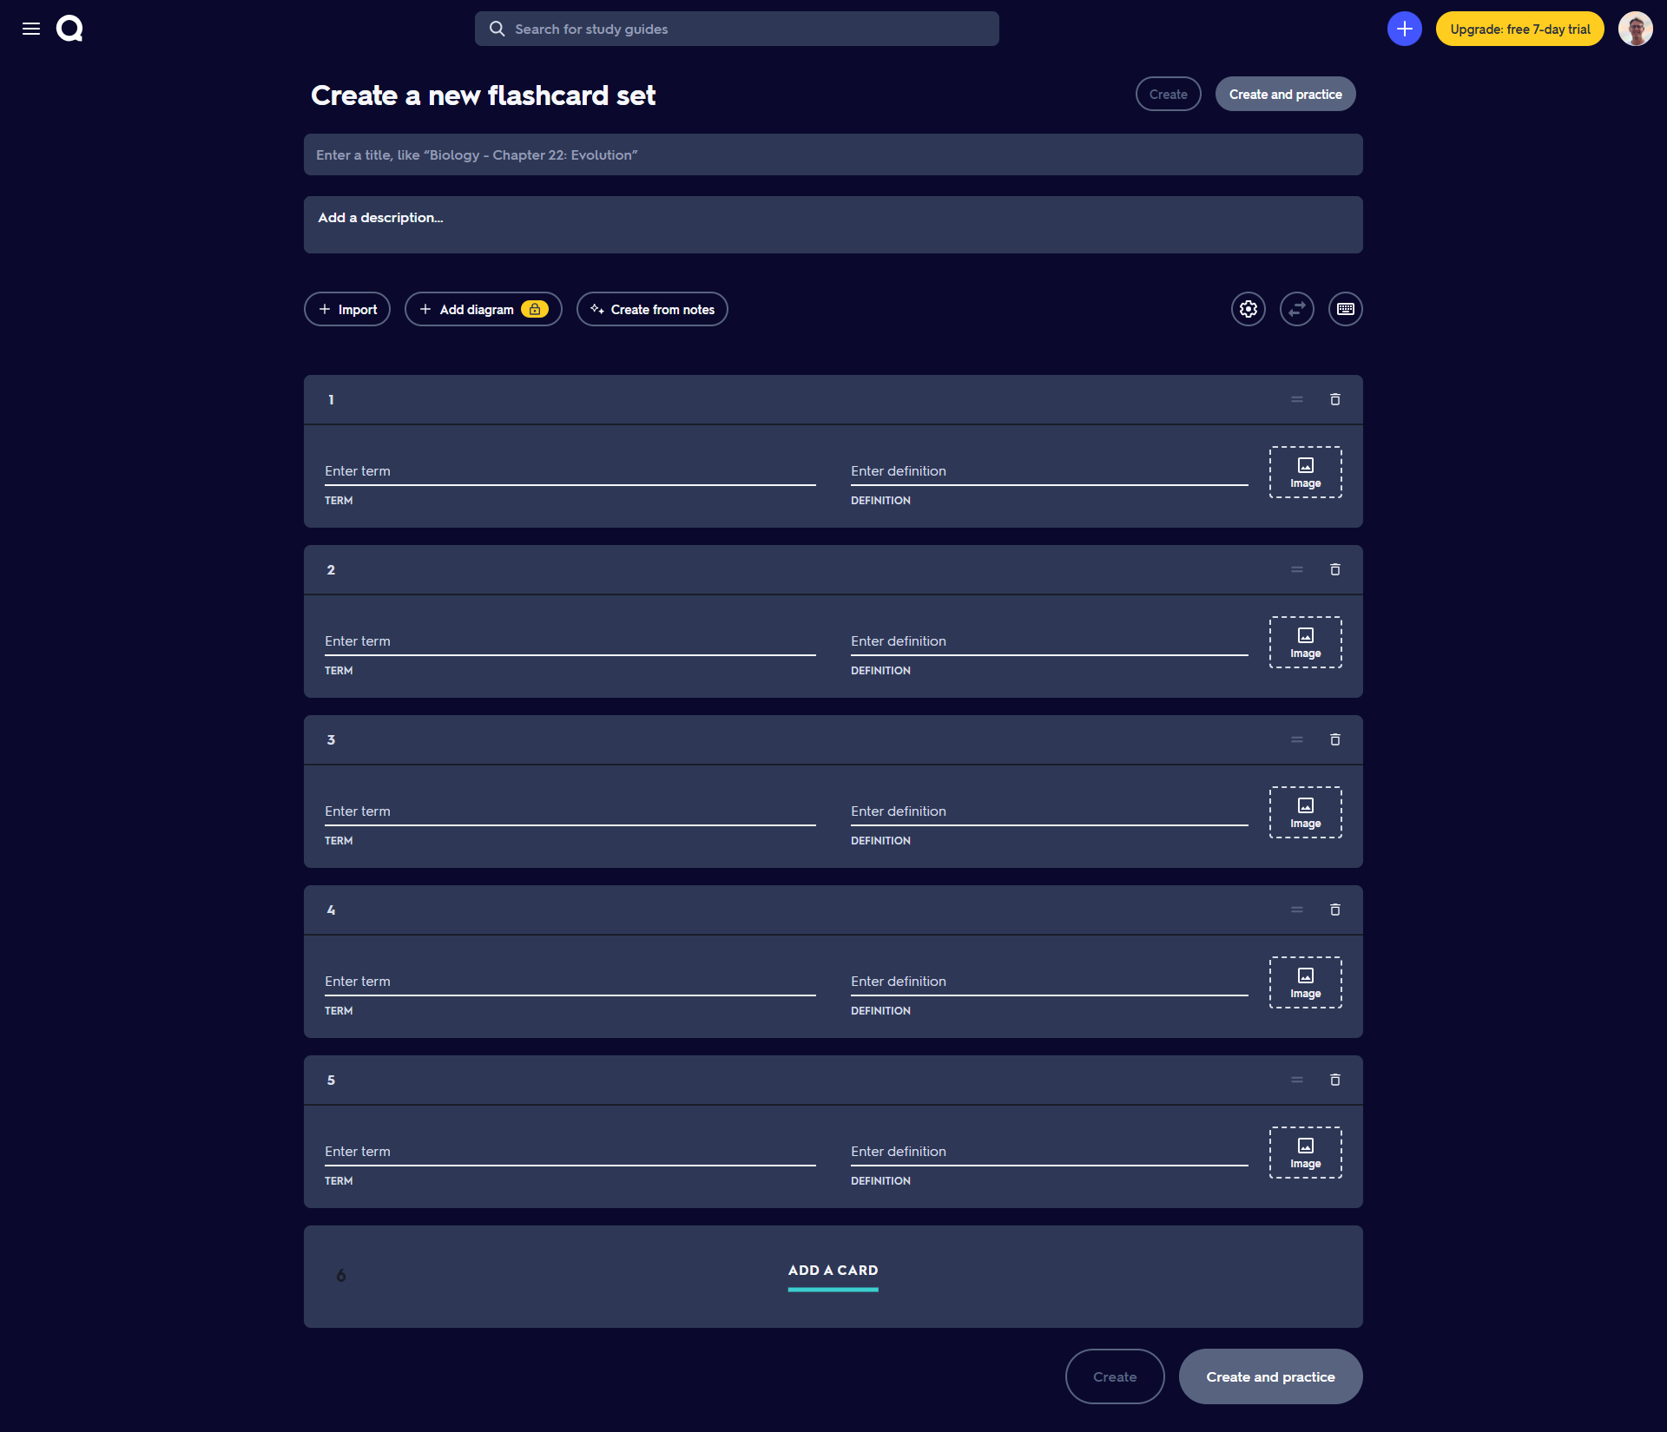Add an image to card 1
1667x1432 pixels.
click(1305, 472)
